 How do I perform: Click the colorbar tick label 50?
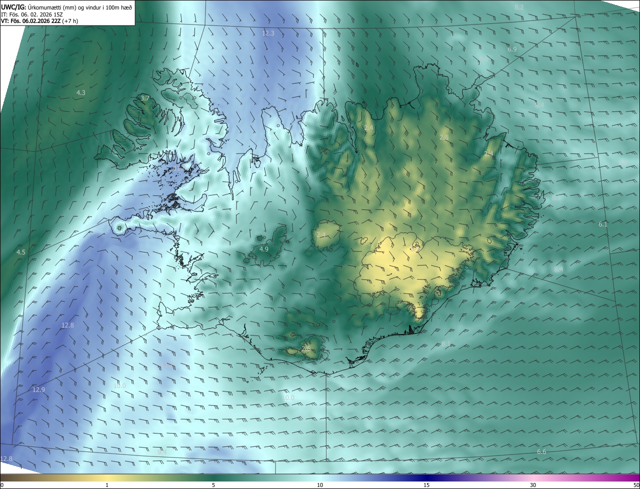tap(636, 485)
